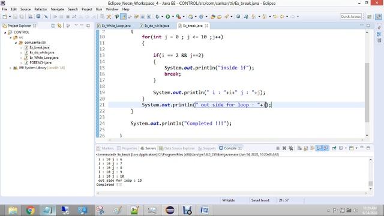This screenshot has width=384, height=216.
Task: Open the Run button dropdown arrow
Action: [x=173, y=17]
